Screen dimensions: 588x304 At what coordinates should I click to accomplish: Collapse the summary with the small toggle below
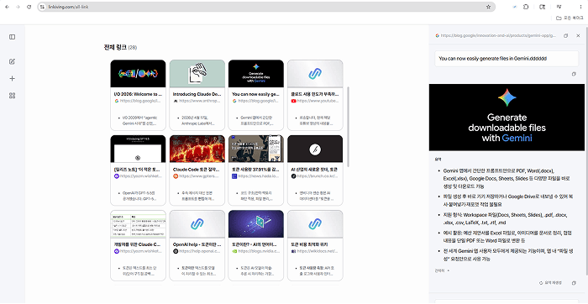click(x=442, y=270)
